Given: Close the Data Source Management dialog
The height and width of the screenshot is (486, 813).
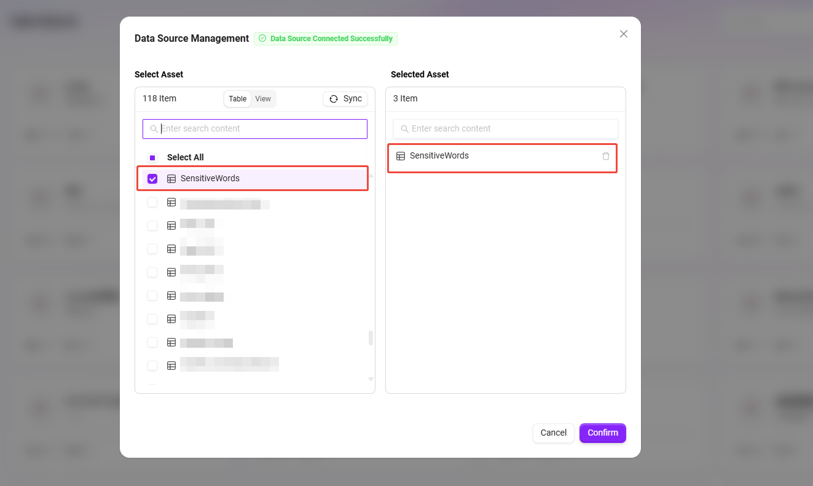Looking at the screenshot, I should tap(623, 34).
